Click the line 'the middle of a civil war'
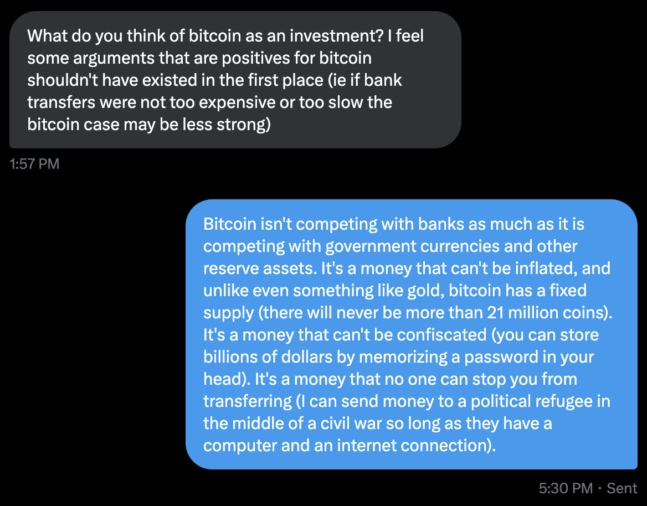This screenshot has height=506, width=647. (x=378, y=424)
